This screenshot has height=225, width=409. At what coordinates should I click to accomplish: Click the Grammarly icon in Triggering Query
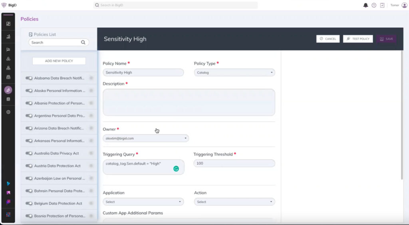[176, 169]
